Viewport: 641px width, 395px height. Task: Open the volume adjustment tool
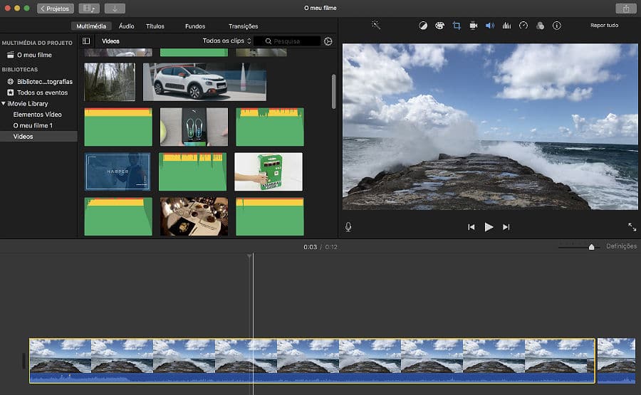tap(490, 26)
